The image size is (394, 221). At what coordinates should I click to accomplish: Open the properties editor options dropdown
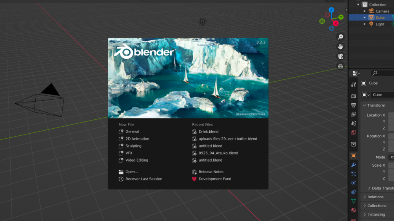coord(356,73)
